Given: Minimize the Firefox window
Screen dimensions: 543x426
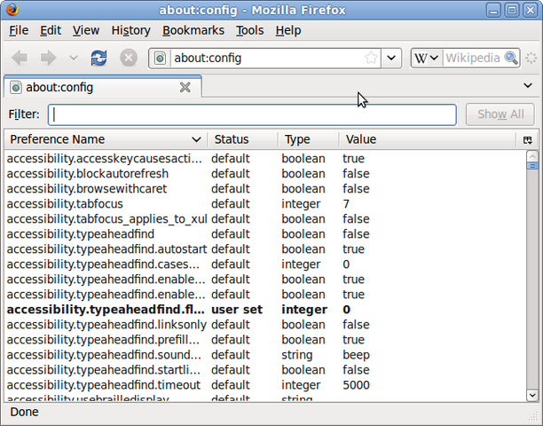Looking at the screenshot, I should (493, 10).
